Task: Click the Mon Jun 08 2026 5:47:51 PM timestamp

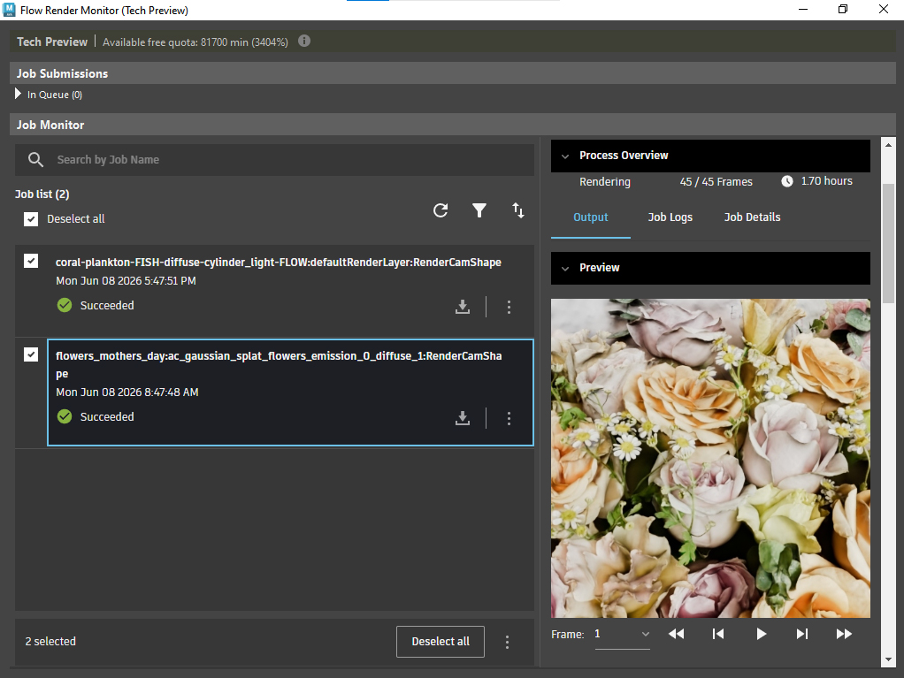Action: pyautogui.click(x=126, y=280)
